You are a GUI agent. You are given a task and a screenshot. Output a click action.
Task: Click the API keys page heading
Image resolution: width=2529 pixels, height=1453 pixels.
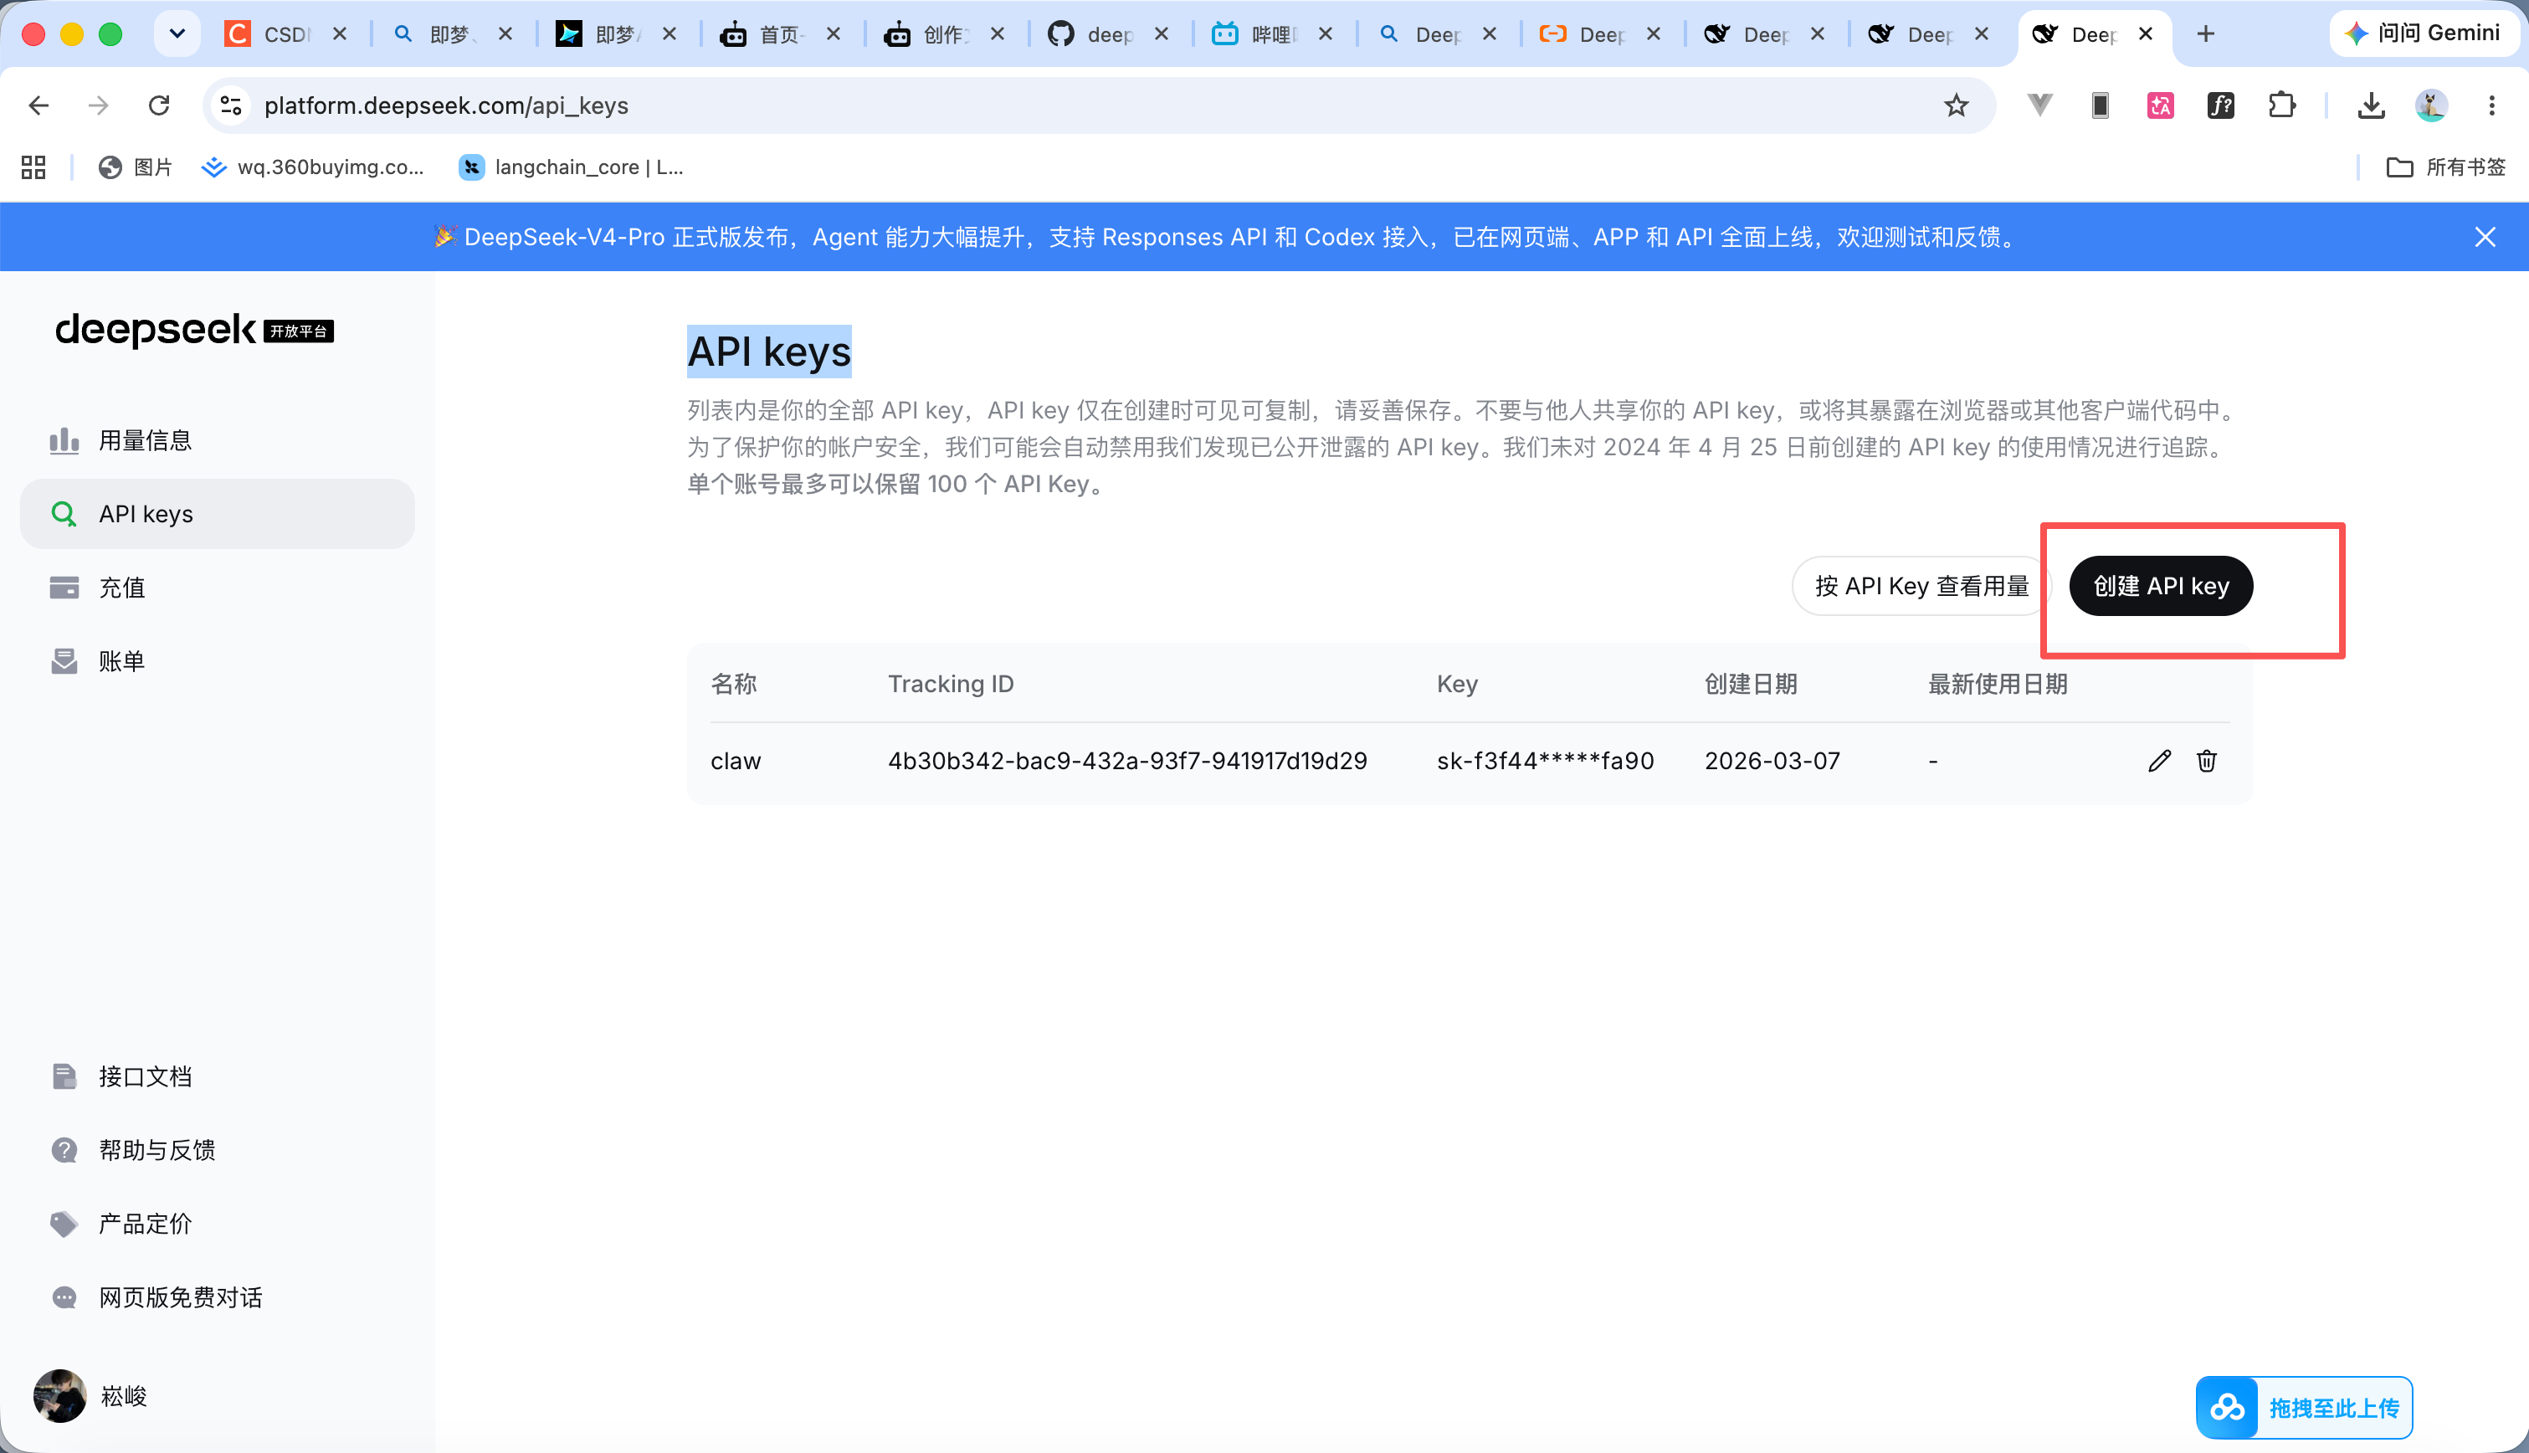[x=769, y=352]
